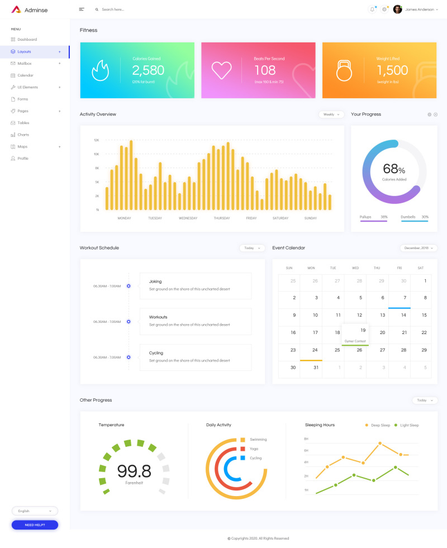Screen dimensions: 447x548
Task: Open the Weekly dropdown in Activity Overview
Action: pyautogui.click(x=331, y=114)
